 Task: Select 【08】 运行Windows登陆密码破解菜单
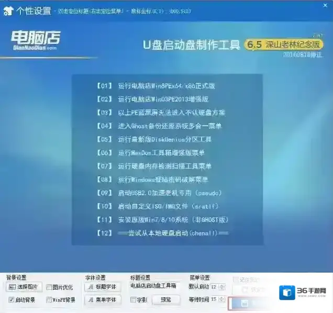152,180
